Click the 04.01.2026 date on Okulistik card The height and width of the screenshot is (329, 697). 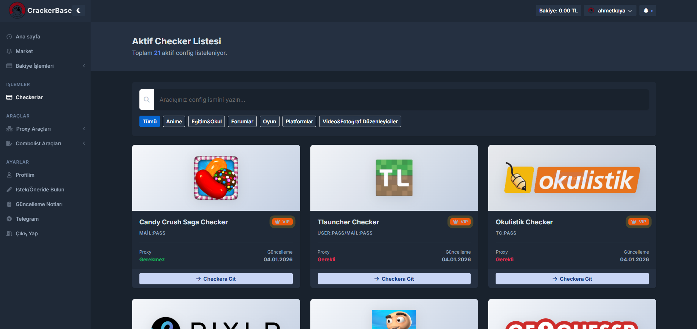[635, 259]
